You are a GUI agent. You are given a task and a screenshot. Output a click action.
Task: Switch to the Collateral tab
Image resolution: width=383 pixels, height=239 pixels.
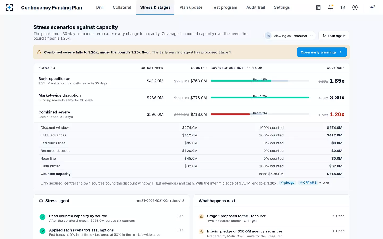click(122, 7)
